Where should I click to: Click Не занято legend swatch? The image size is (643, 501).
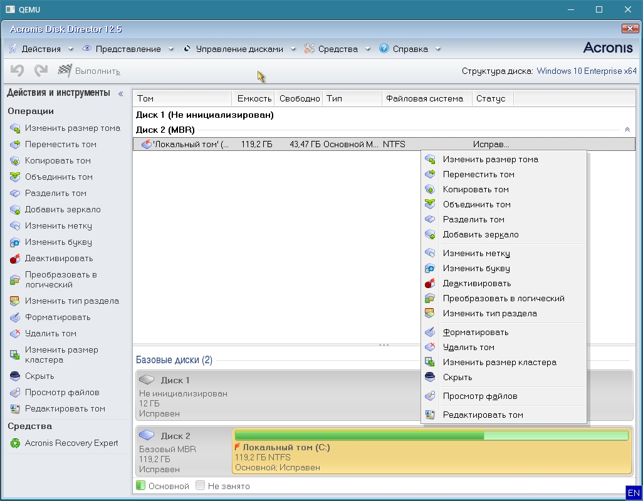coord(200,485)
